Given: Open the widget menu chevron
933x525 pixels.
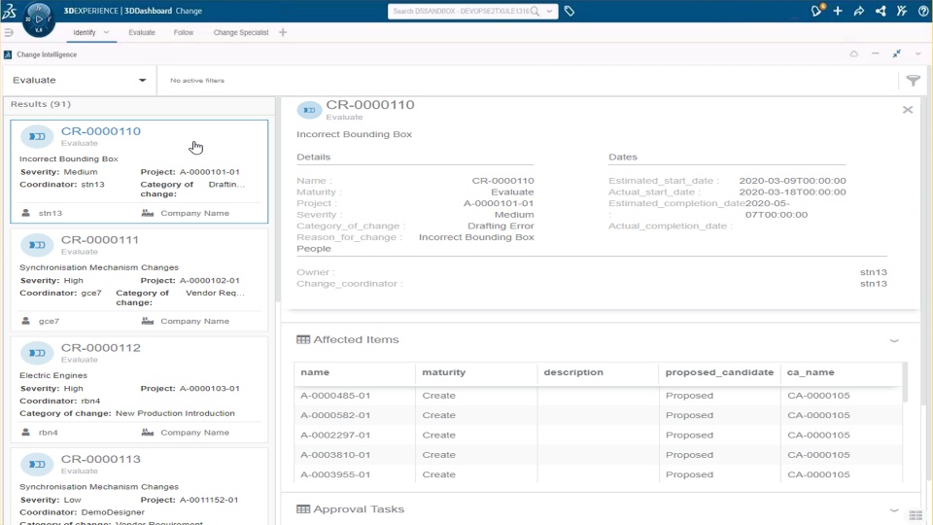Looking at the screenshot, I should click(918, 53).
